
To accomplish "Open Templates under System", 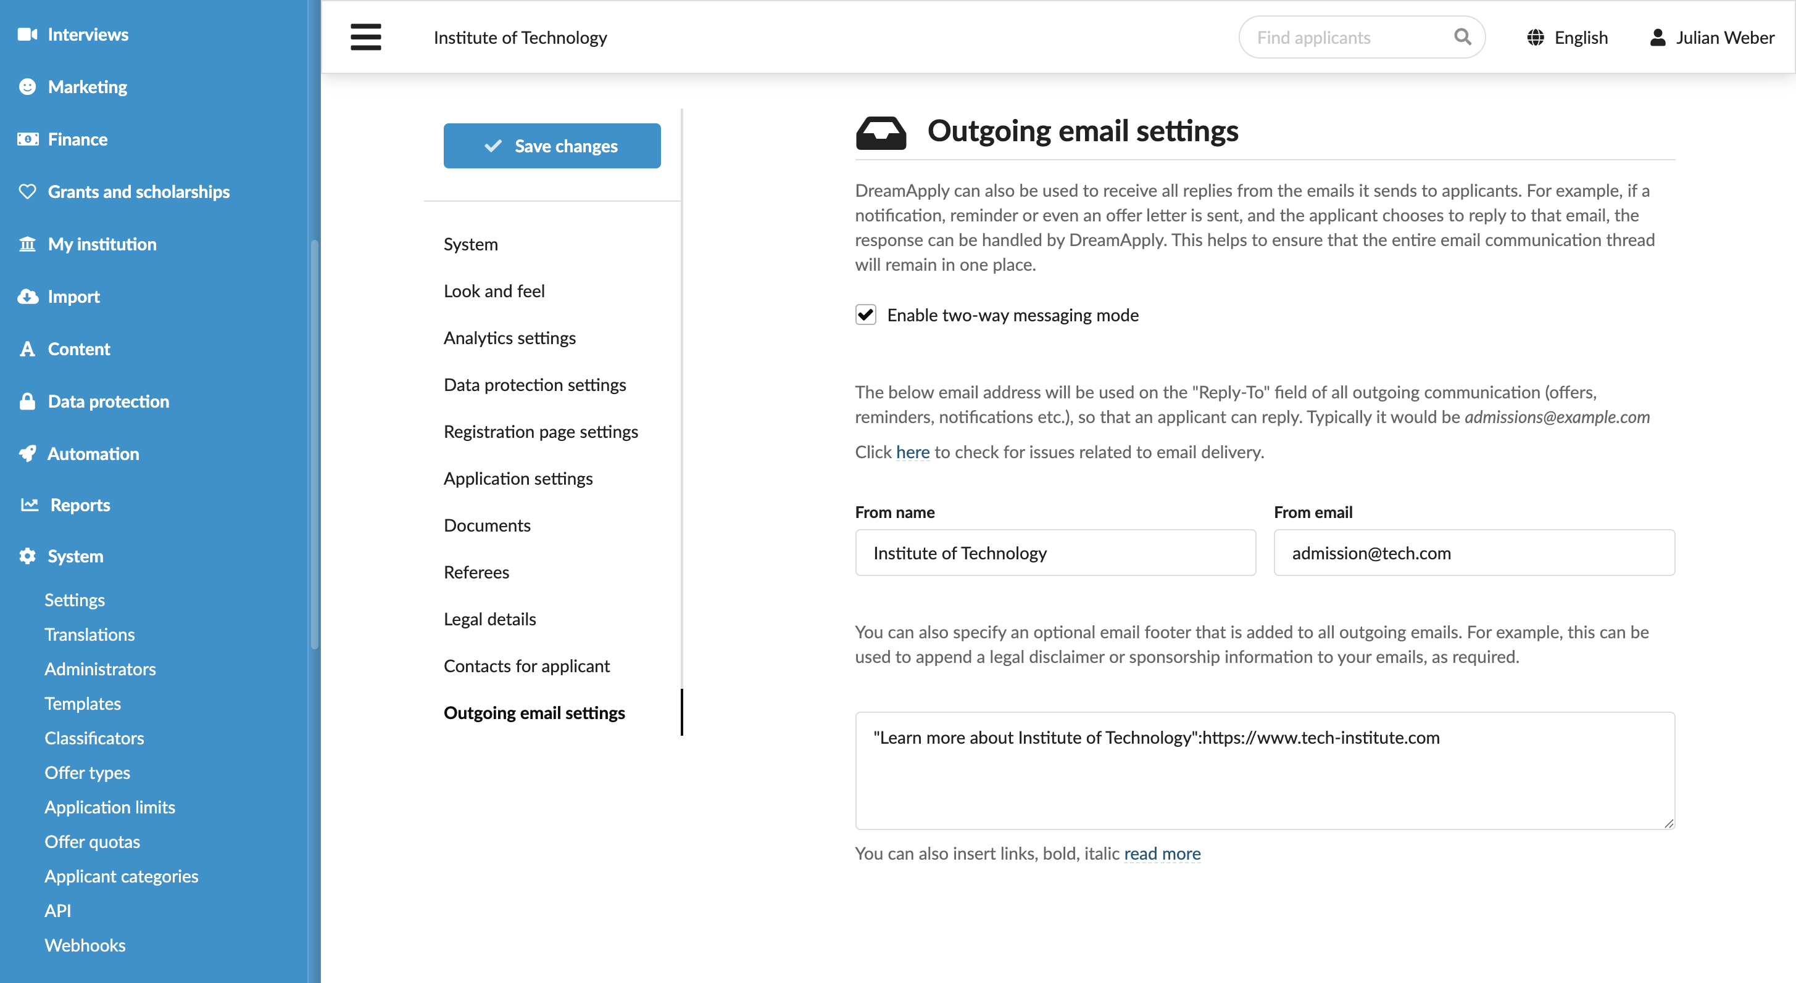I will click(x=82, y=704).
